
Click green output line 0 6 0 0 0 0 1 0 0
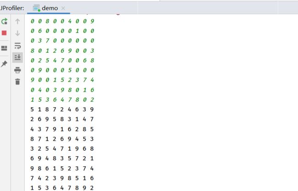[x=62, y=31]
